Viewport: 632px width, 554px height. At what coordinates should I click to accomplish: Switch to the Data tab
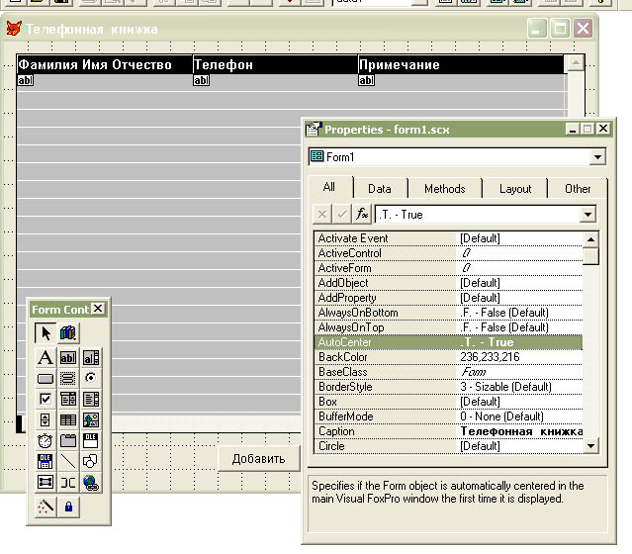coord(380,189)
